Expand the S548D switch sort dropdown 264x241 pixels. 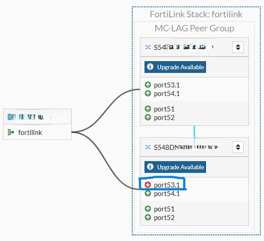(x=238, y=147)
